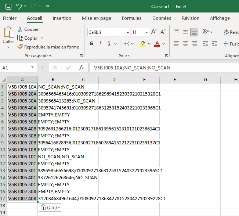The image size is (239, 216).
Task: Toggle bold formatting G button
Action: coord(91,44)
